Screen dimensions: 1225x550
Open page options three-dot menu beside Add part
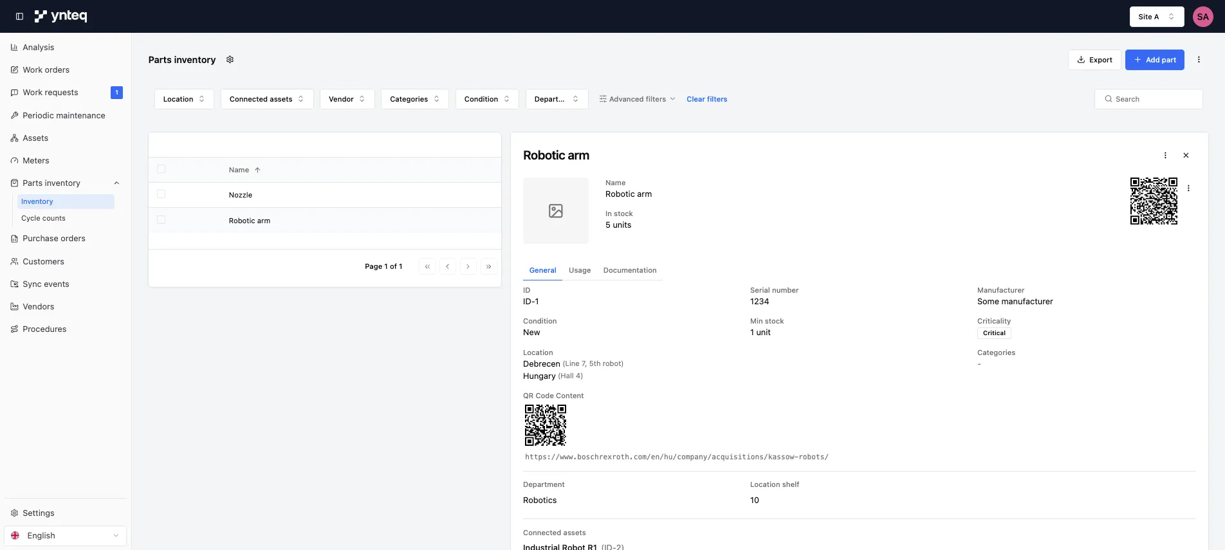pyautogui.click(x=1199, y=60)
